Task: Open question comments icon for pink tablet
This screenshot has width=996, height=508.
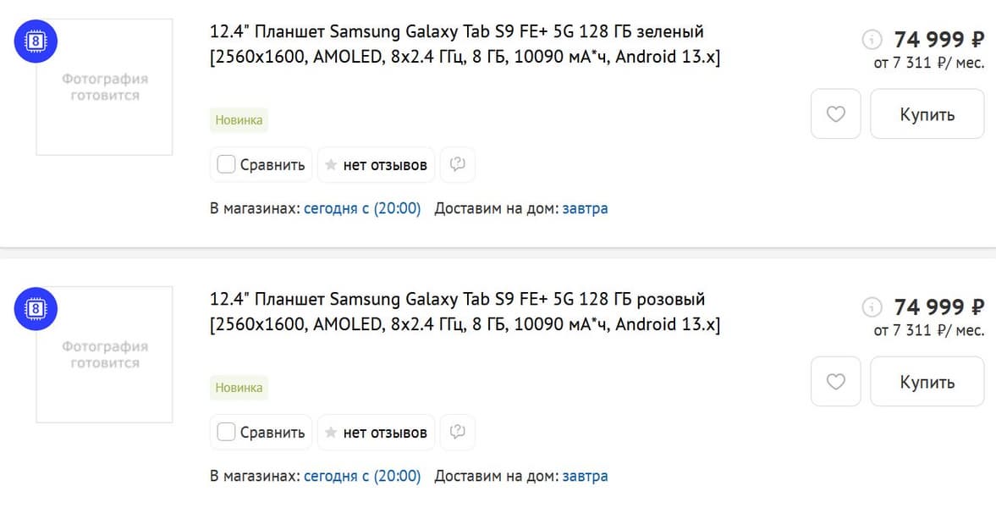Action: tap(458, 432)
